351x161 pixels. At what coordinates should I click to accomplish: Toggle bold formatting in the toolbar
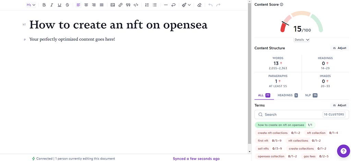coord(44,5)
